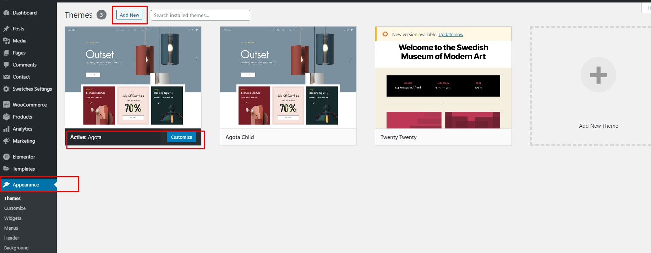Click the Twenty Twenty theme name
Viewport: 651px width, 253px height.
(399, 137)
